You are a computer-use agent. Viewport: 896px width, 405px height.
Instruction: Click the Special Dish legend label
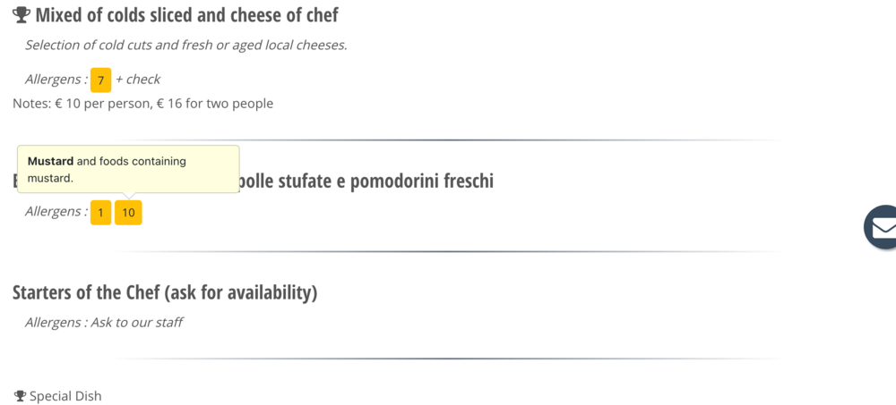pyautogui.click(x=65, y=396)
